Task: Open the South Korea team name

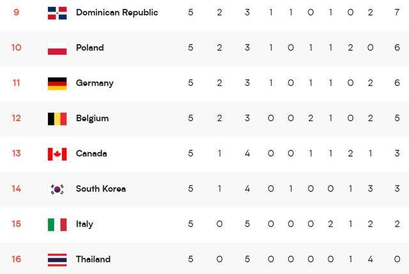Action: pos(101,189)
